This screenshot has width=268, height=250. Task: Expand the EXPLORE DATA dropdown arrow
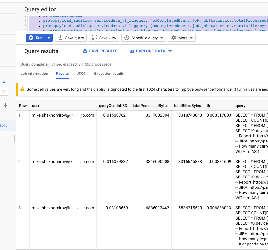[x=170, y=51]
